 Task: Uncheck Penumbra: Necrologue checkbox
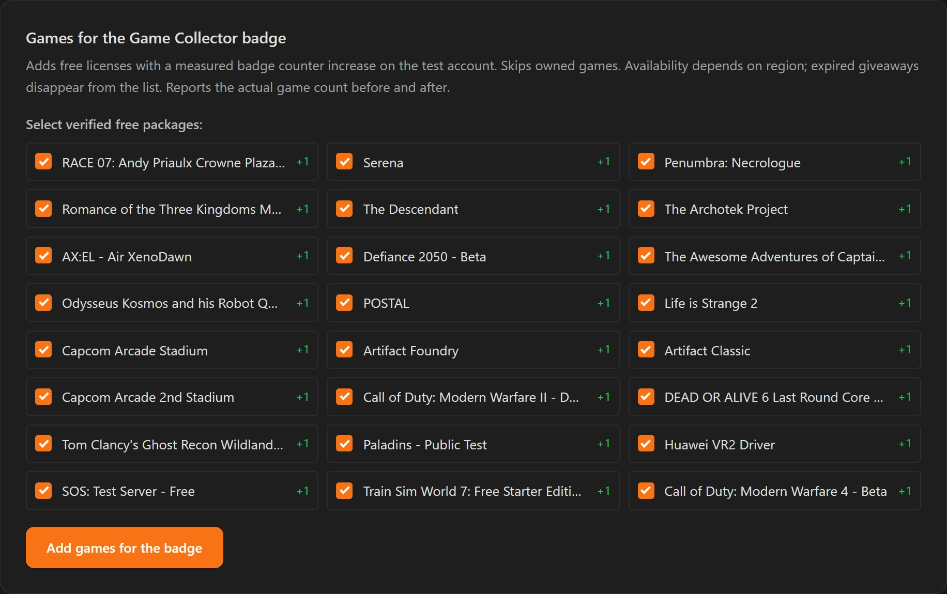point(646,162)
